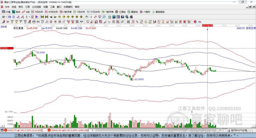Click the blue infinity symbol icon
Image resolution: width=256 pixels, height=138 pixels.
[199, 22]
